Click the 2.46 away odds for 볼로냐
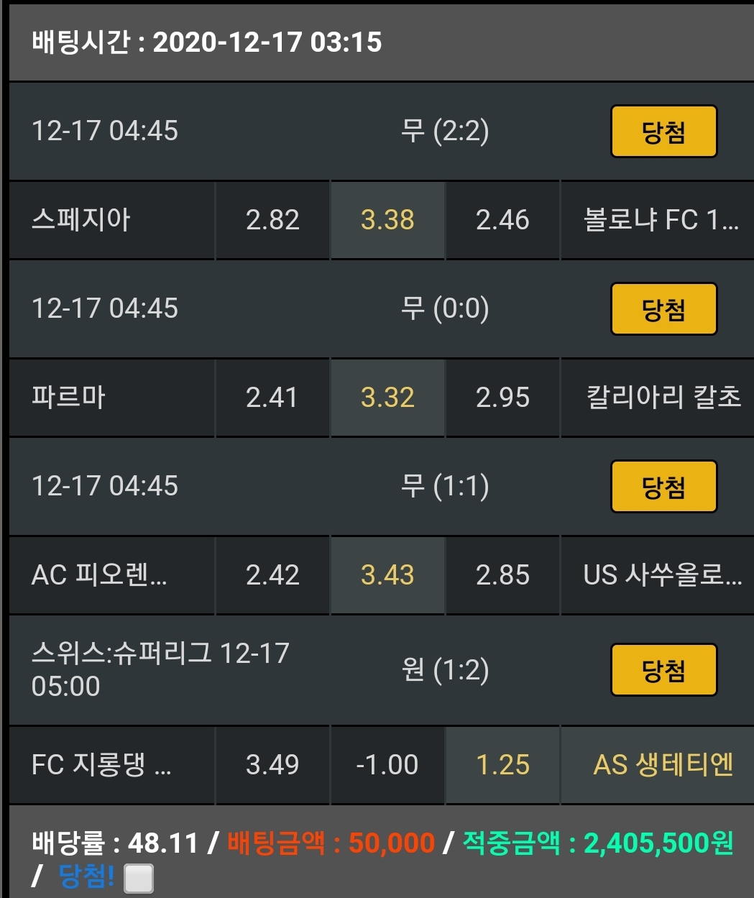Screen dimensions: 754x898 502,220
